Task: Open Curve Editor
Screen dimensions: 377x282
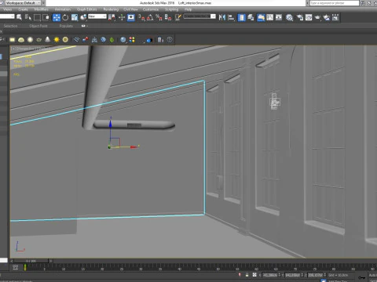Action: coord(270,17)
